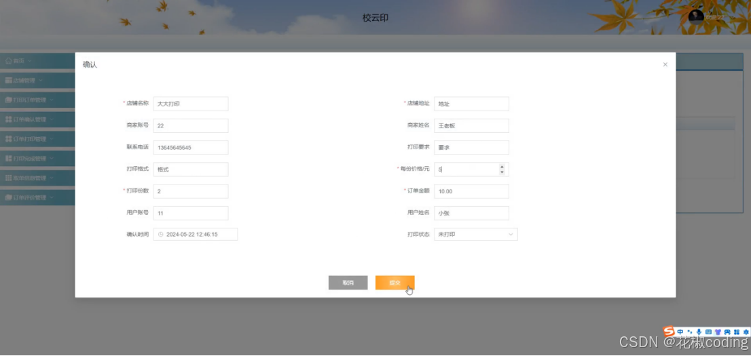
Task: Increase 每份价格/元 with the up arrow
Action: [x=502, y=167]
